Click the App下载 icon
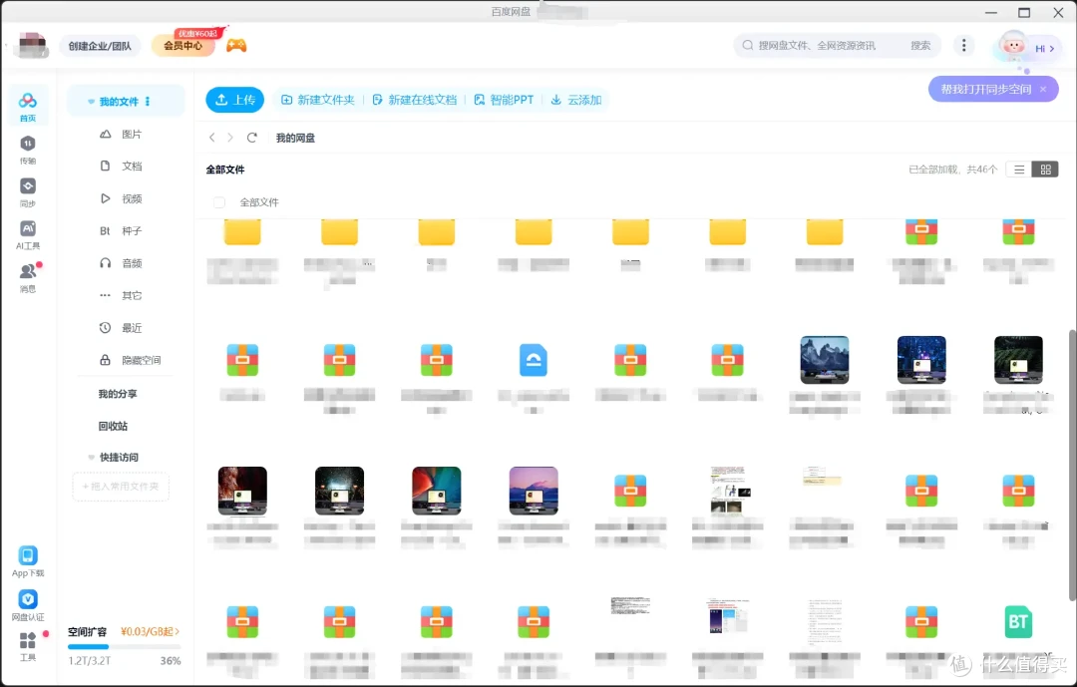 [28, 561]
